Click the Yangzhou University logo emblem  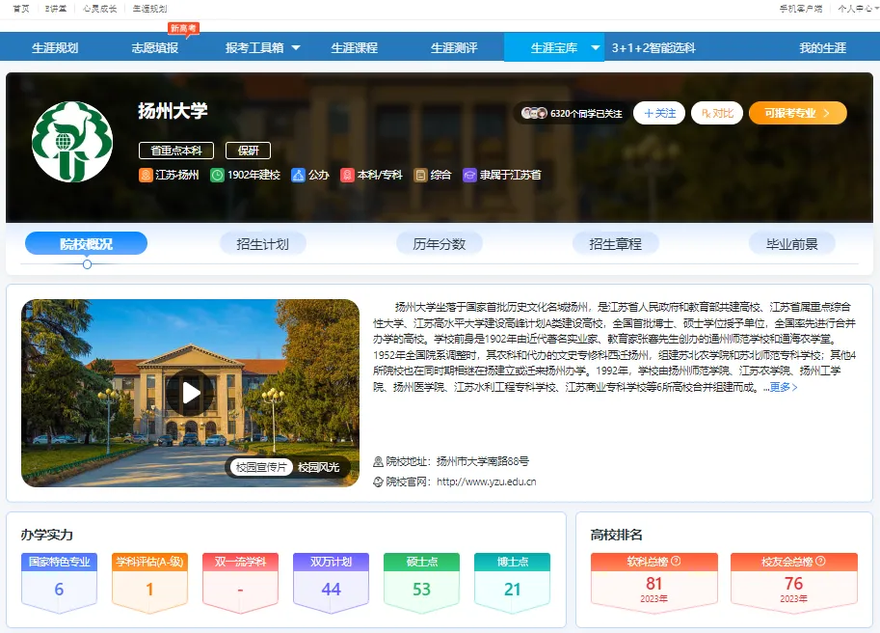point(72,142)
